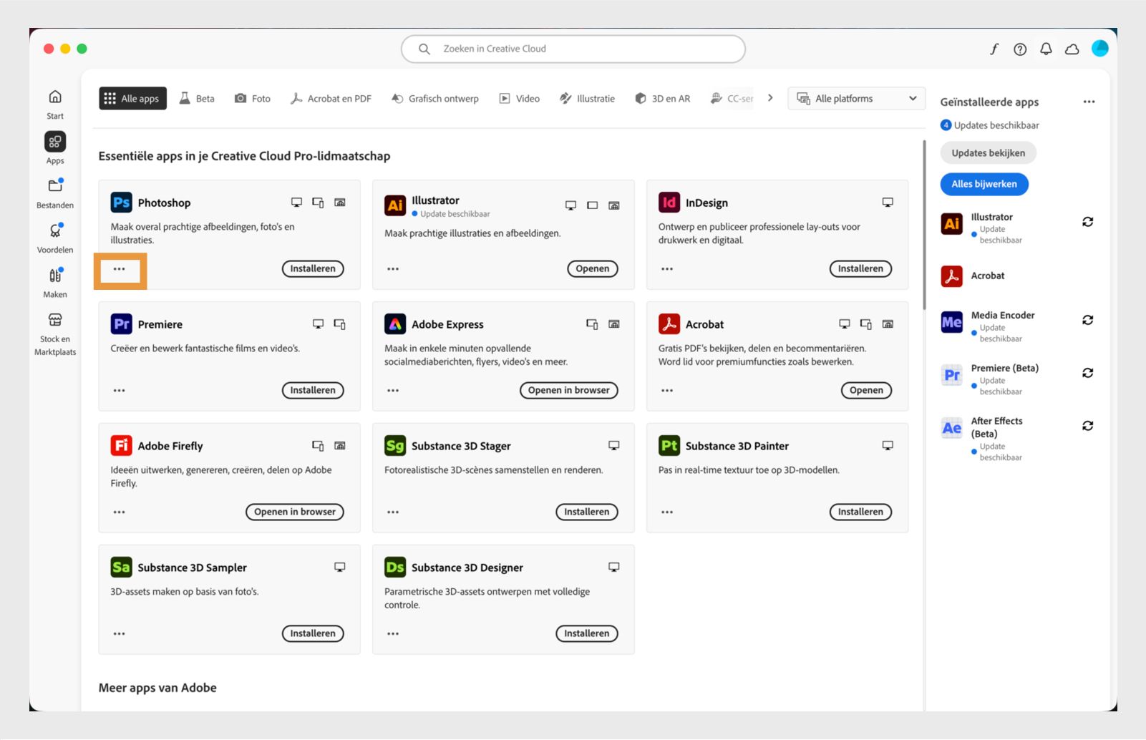
Task: Open Acrobat card more options menu
Action: click(667, 391)
